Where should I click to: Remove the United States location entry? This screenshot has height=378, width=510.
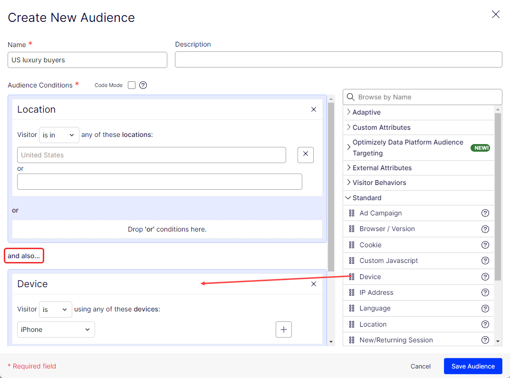coord(306,155)
